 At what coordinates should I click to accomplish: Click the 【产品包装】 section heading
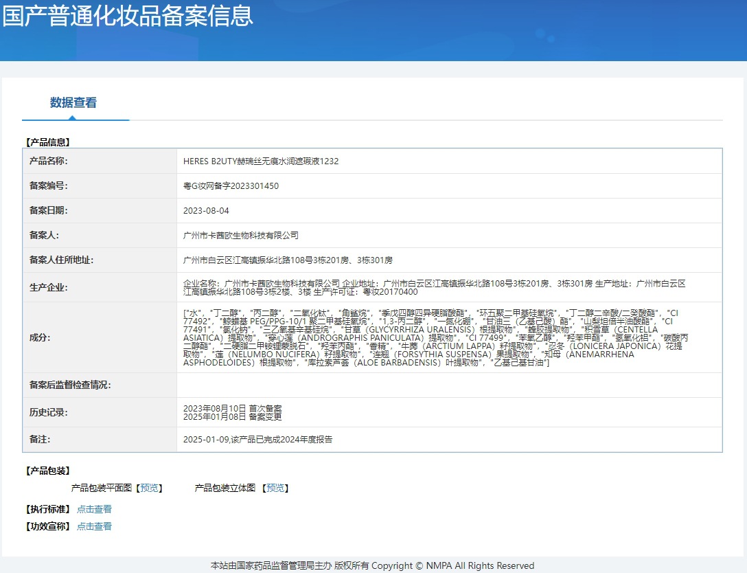click(x=47, y=471)
